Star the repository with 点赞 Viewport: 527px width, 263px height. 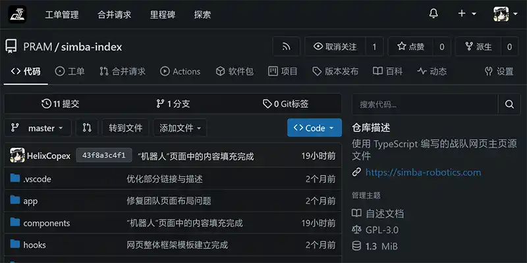pos(410,46)
